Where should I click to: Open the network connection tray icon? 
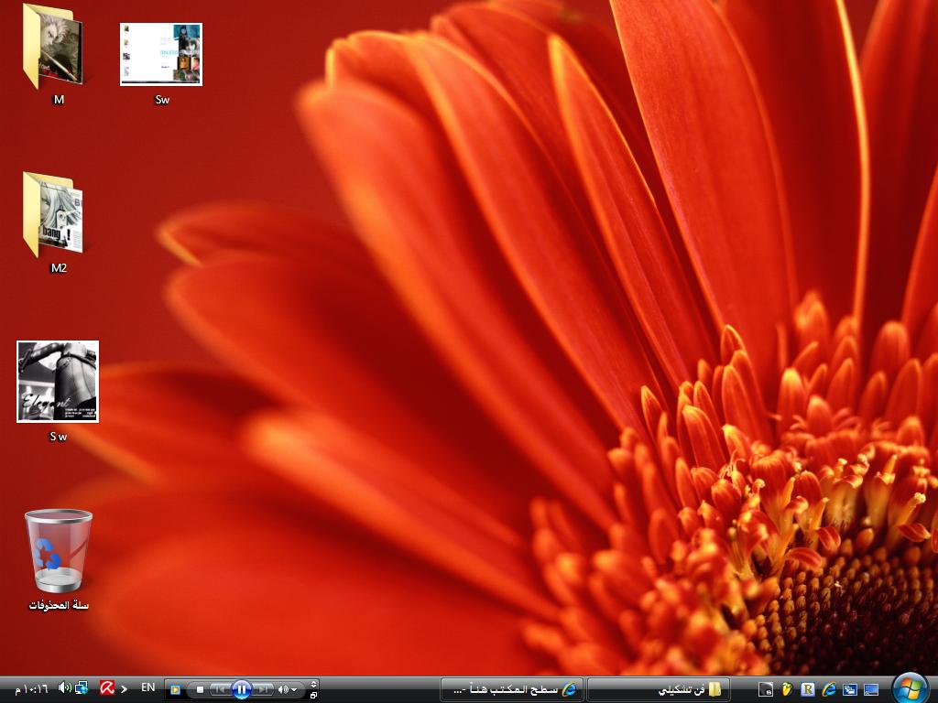[x=82, y=688]
